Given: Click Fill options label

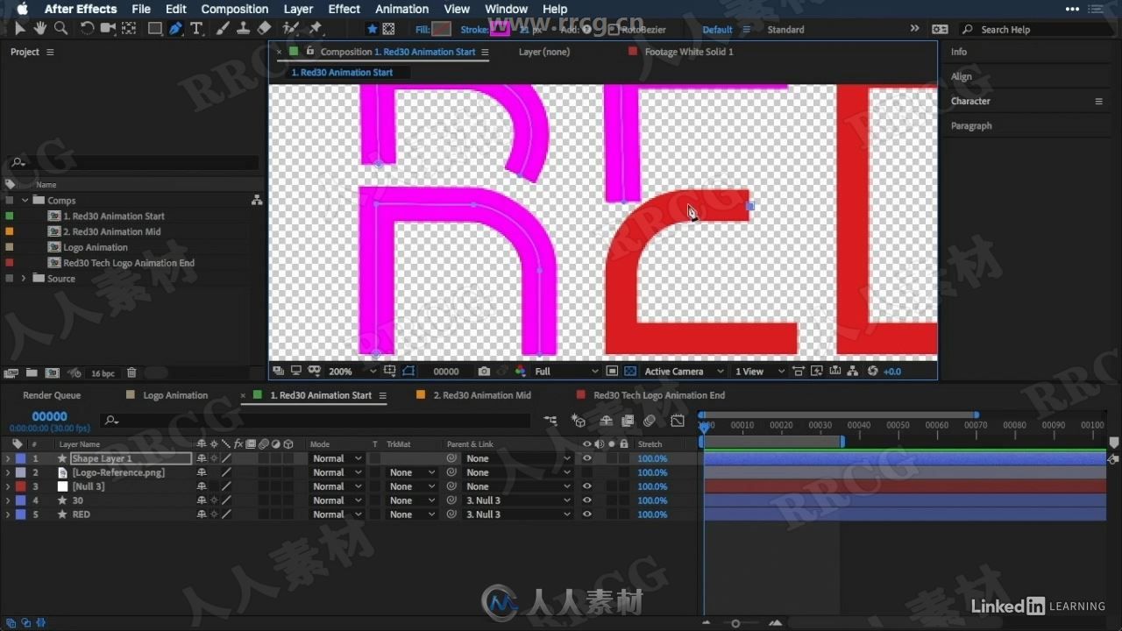Looking at the screenshot, I should [x=422, y=30].
